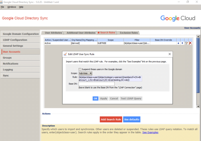Image resolution: width=201 pixels, height=141 pixels.
Task: Open Google Domain Configuration section
Action: [x=20, y=34]
